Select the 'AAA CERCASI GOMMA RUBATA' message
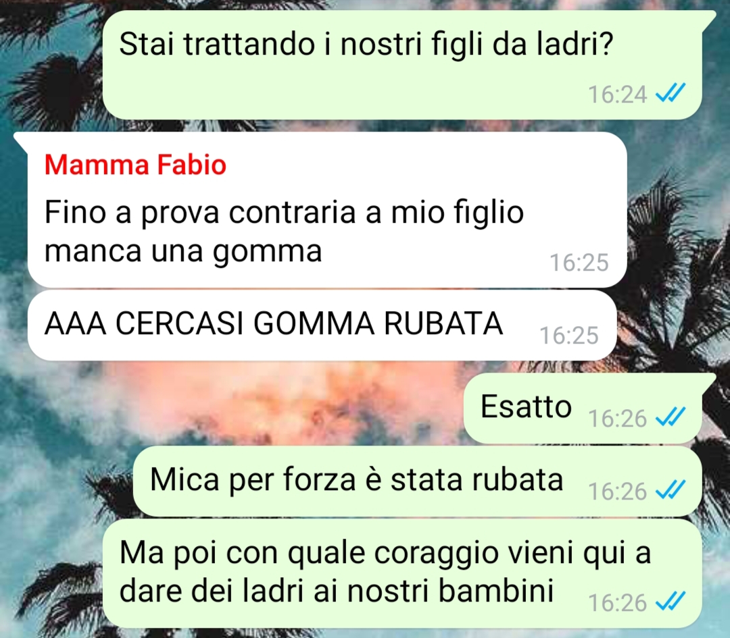 (322, 325)
